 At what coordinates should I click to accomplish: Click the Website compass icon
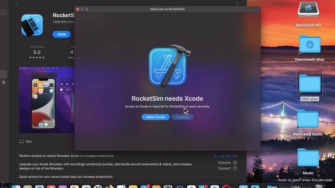click(235, 162)
